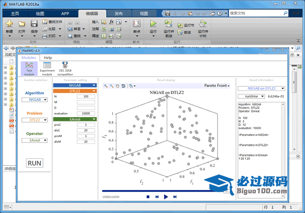
Task: Select the Modules tab in PlatEMO
Action: coord(29,58)
